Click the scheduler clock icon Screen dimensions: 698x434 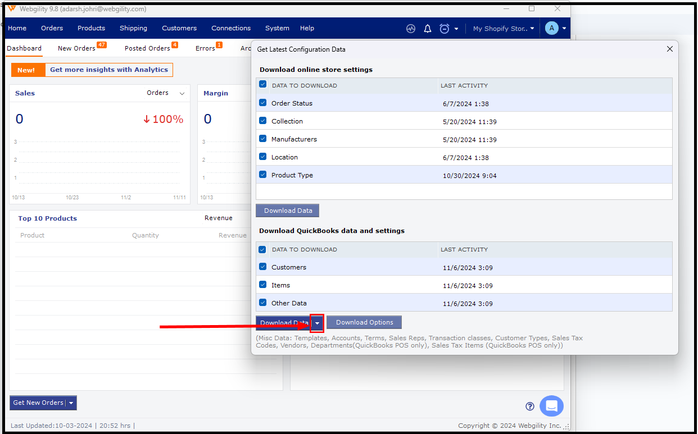(445, 29)
